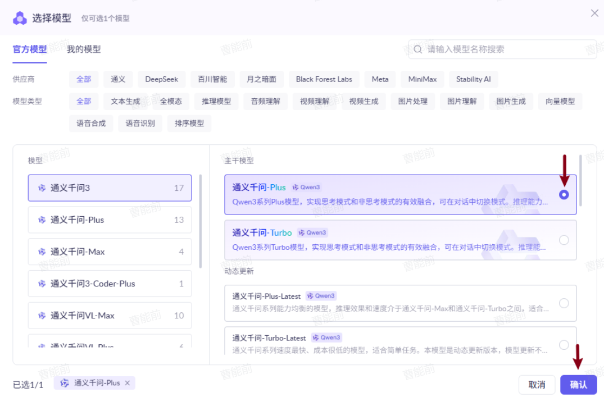Filter model type 视频生成
The image size is (604, 406).
tap(364, 101)
